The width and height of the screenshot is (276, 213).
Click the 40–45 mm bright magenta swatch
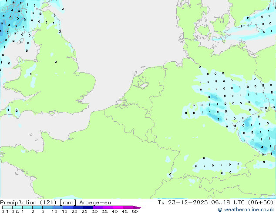point(118,207)
